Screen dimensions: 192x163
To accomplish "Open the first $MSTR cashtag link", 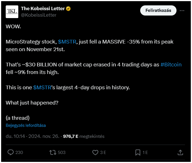I will 67,42.
